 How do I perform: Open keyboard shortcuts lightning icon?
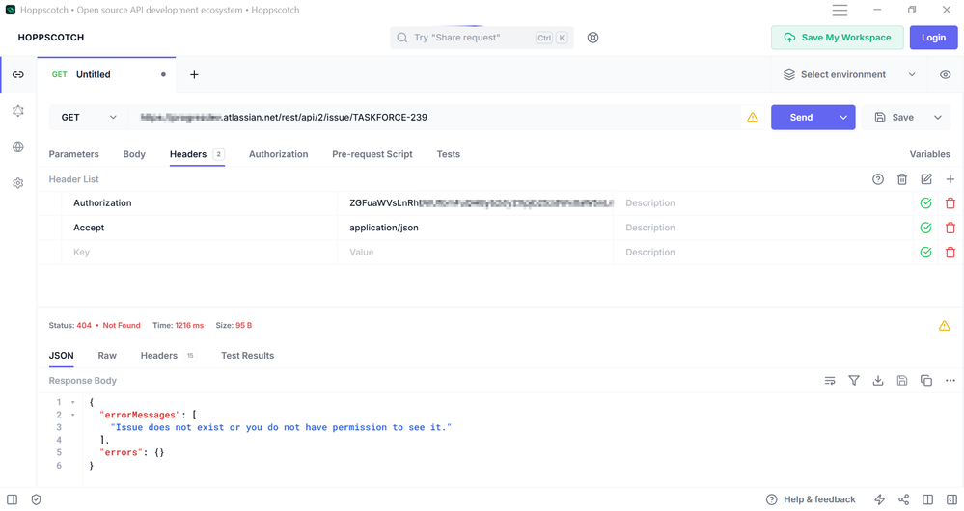coord(880,499)
